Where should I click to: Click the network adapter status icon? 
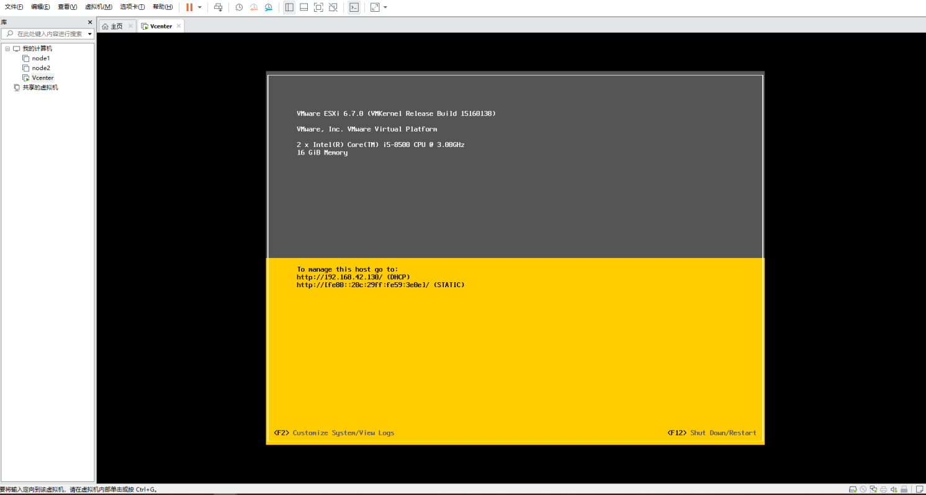pyautogui.click(x=873, y=489)
